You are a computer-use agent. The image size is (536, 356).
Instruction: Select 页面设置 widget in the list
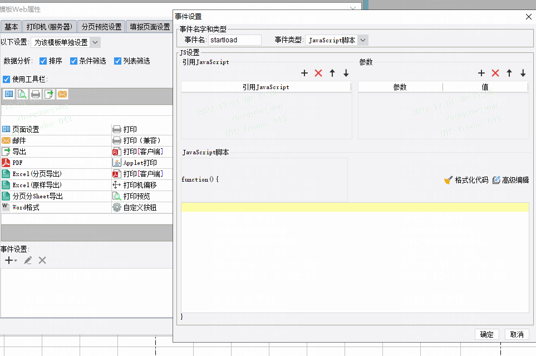click(56, 129)
